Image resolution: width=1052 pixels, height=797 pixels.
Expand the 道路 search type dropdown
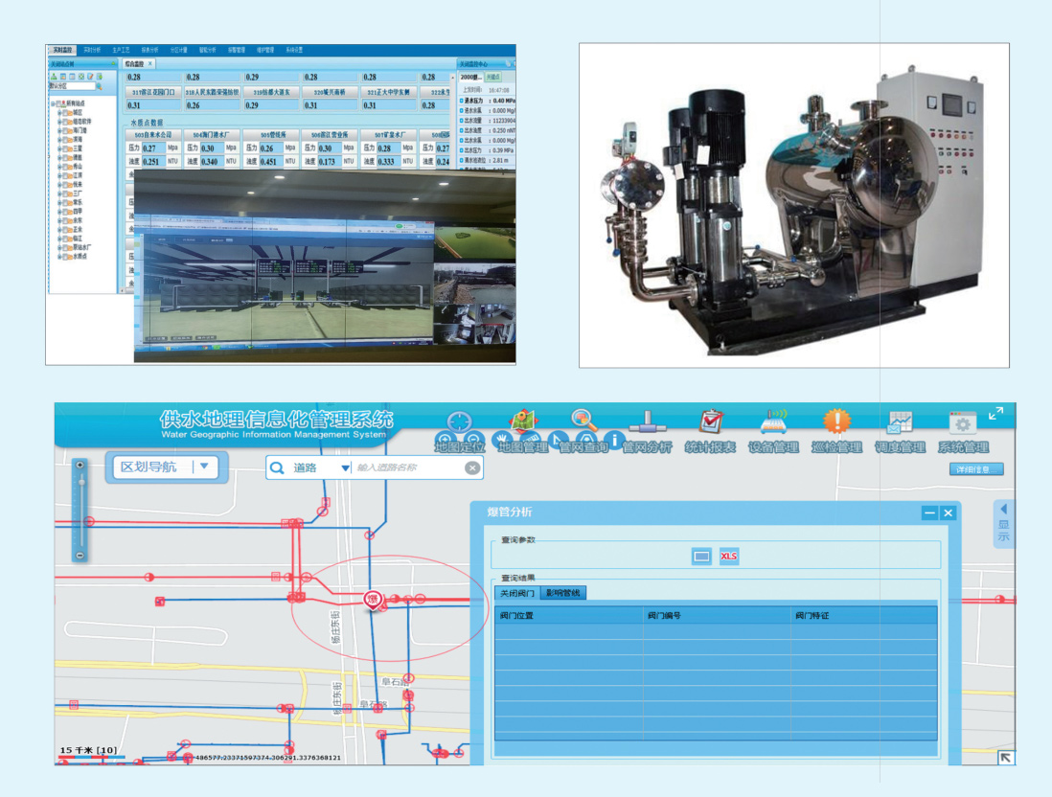[x=346, y=468]
